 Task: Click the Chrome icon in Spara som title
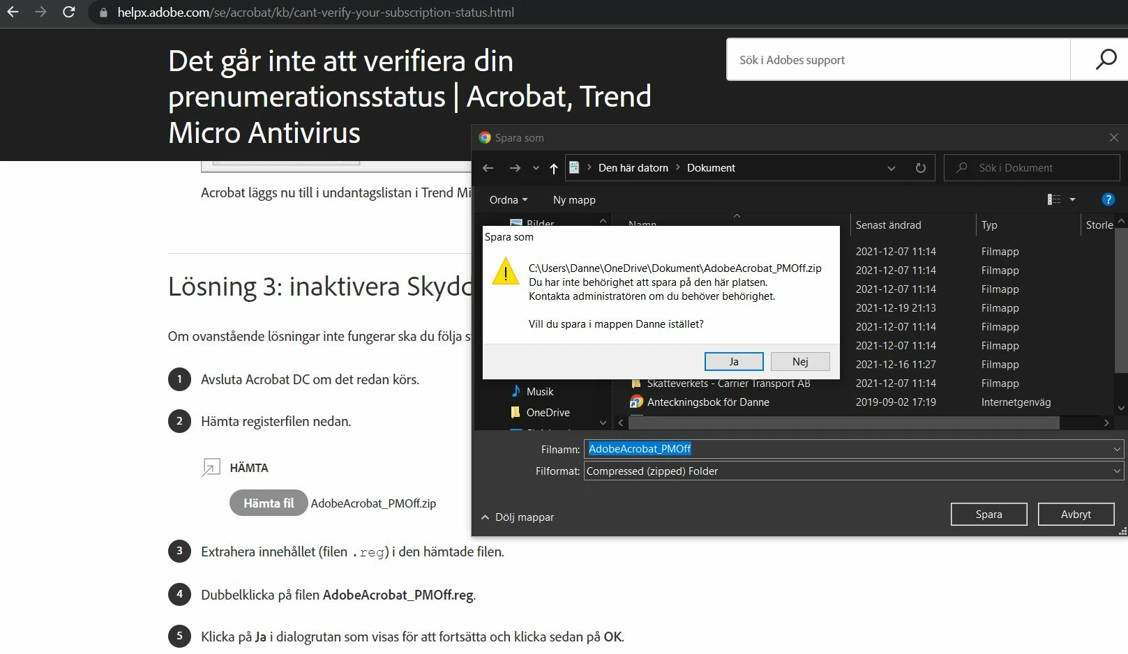485,138
